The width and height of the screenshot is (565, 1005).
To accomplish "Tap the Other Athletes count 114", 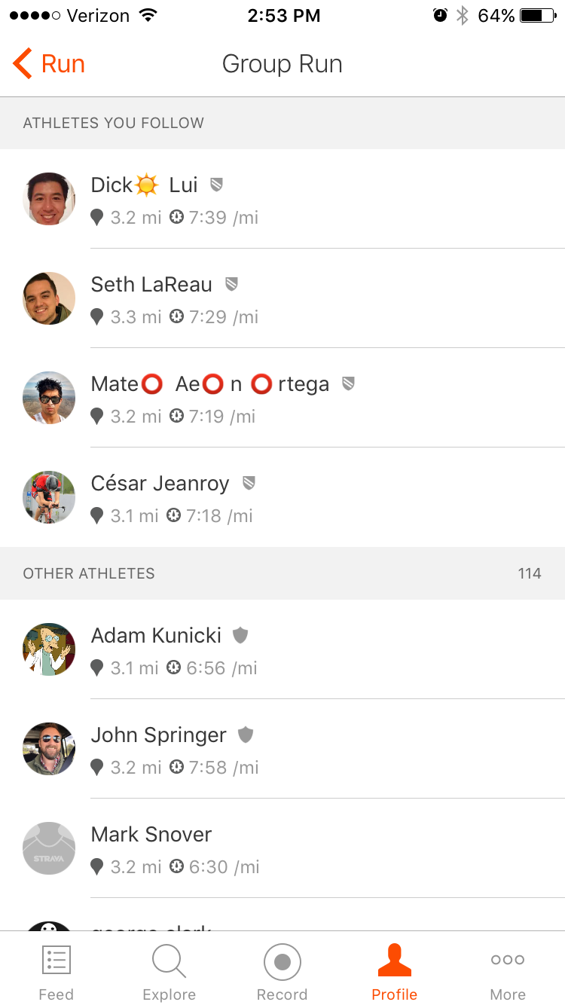I will (x=530, y=573).
